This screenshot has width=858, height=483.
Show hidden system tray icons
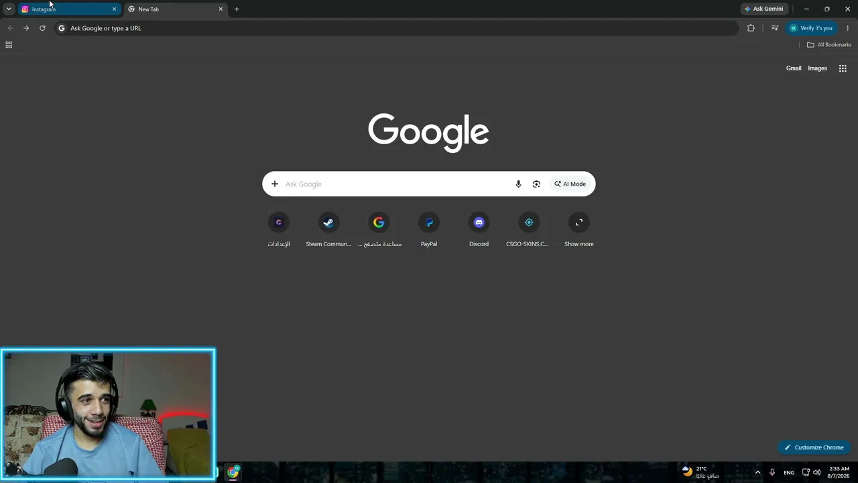758,472
